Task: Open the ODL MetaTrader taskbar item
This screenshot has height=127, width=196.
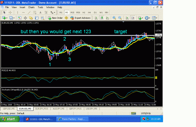Action: coord(40,119)
